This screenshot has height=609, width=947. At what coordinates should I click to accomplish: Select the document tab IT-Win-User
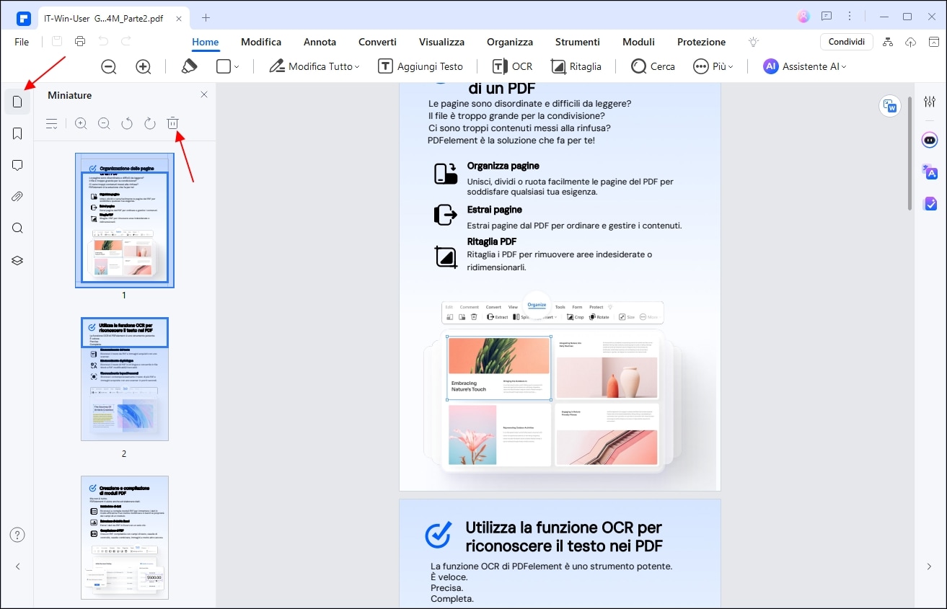point(114,17)
